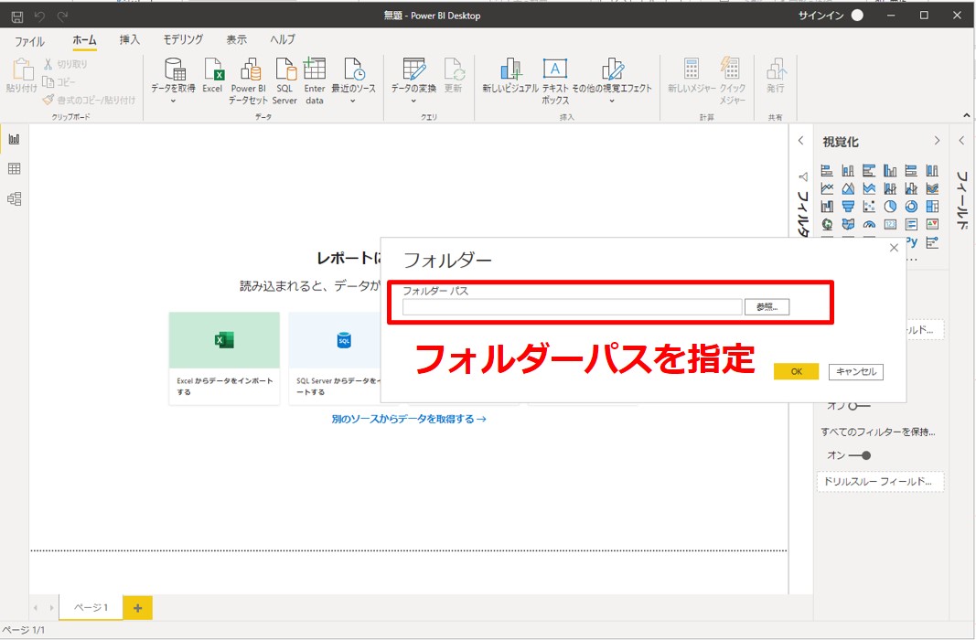Viewport: 976px width, 640px height.
Task: Expand the Transform Data dropdown arrow
Action: 413,101
